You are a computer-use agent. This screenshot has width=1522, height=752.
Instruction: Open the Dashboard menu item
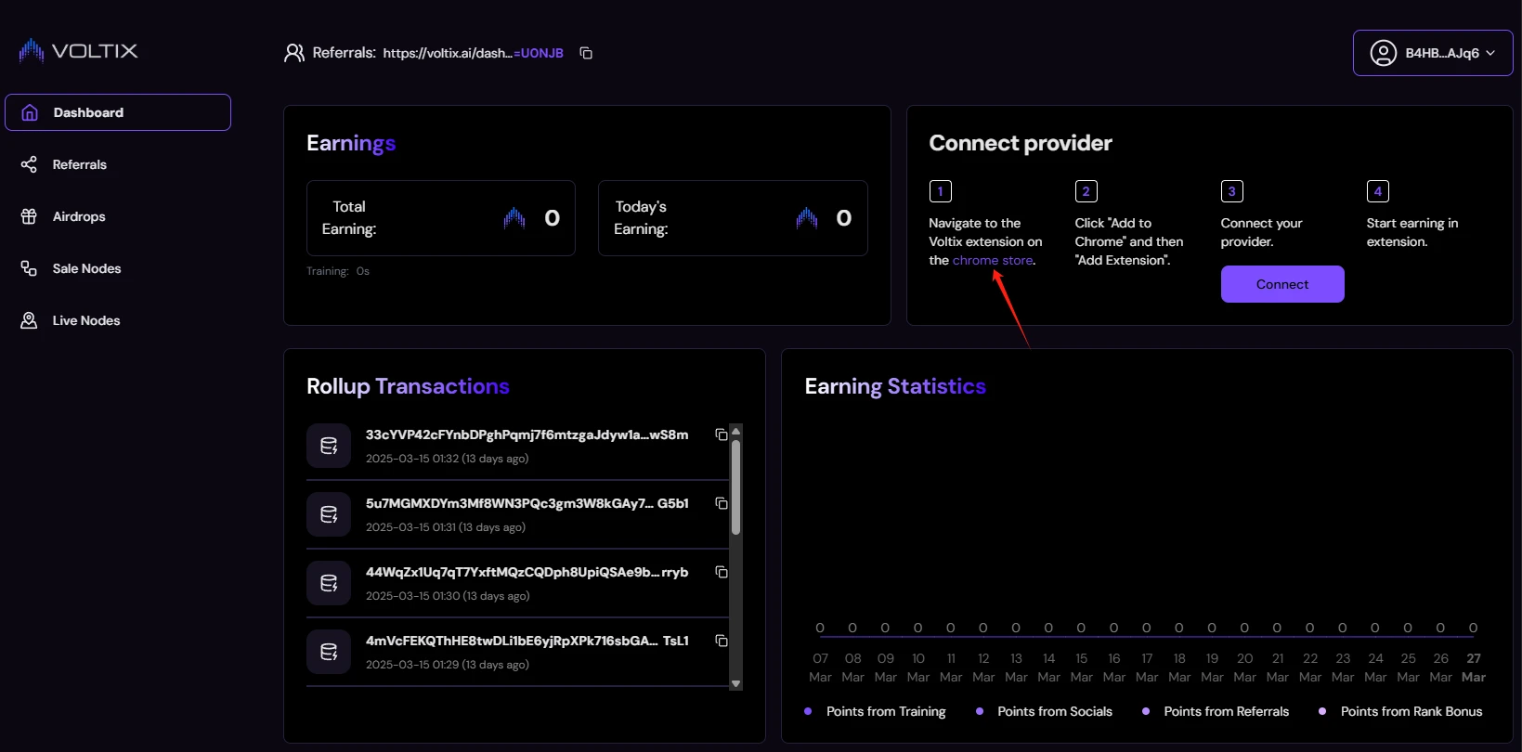118,112
